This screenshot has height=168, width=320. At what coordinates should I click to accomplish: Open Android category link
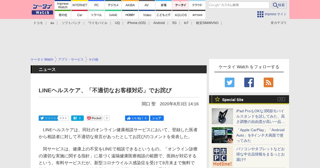tap(159, 23)
